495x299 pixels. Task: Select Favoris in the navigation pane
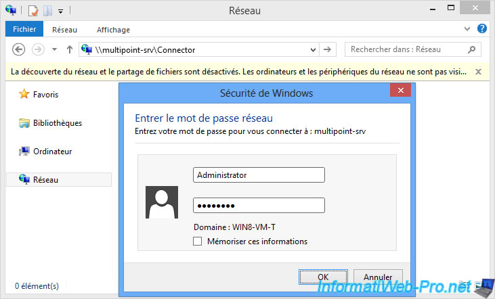[x=45, y=94]
